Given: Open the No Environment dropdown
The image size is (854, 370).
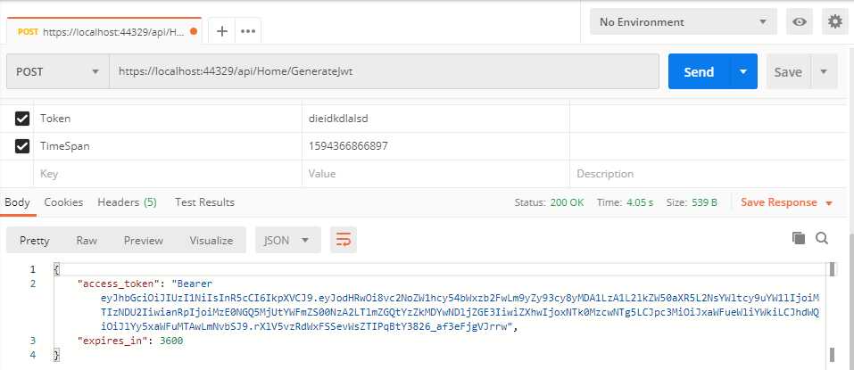Looking at the screenshot, I should (x=684, y=22).
